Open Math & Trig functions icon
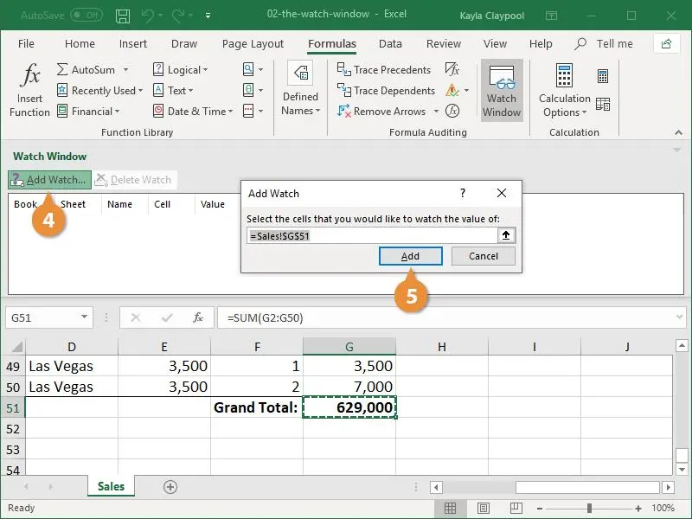 (248, 90)
